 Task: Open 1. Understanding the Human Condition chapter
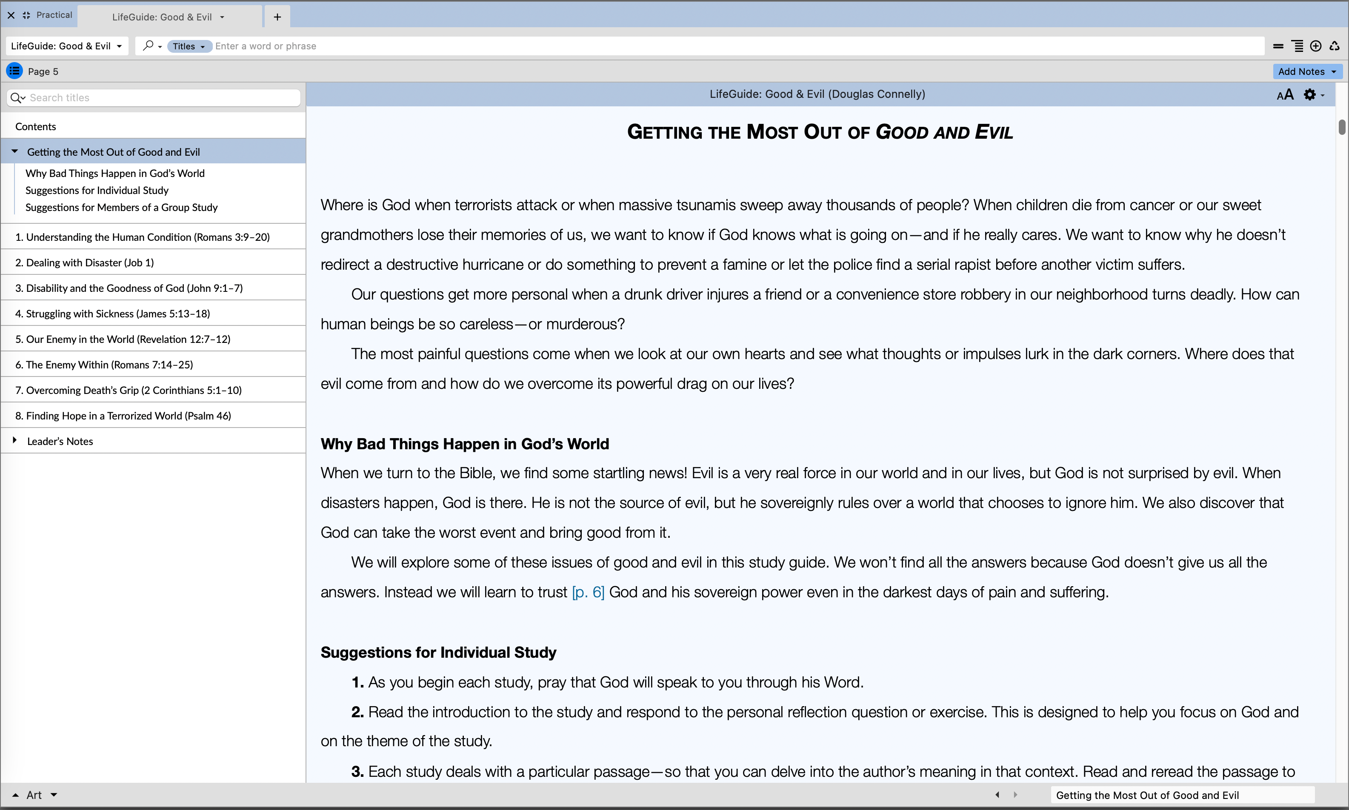coord(153,237)
